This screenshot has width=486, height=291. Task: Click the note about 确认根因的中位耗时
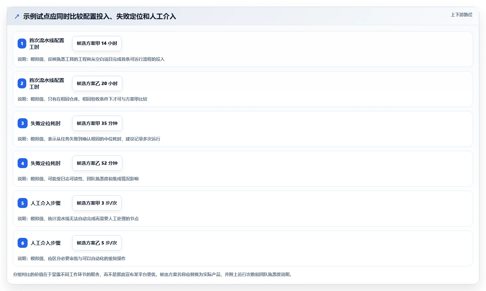pos(89,139)
